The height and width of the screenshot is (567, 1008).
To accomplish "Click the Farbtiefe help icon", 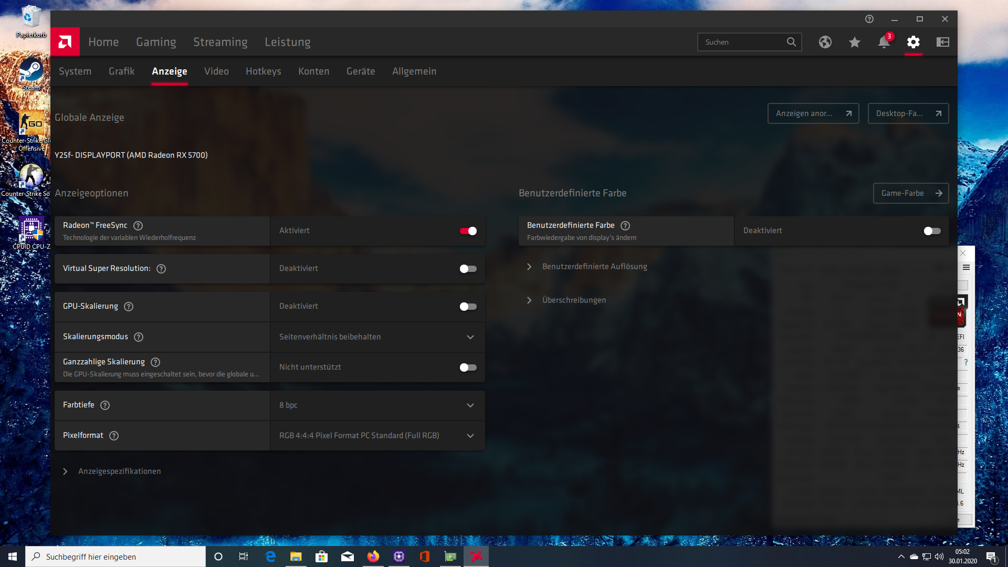I will coord(105,405).
